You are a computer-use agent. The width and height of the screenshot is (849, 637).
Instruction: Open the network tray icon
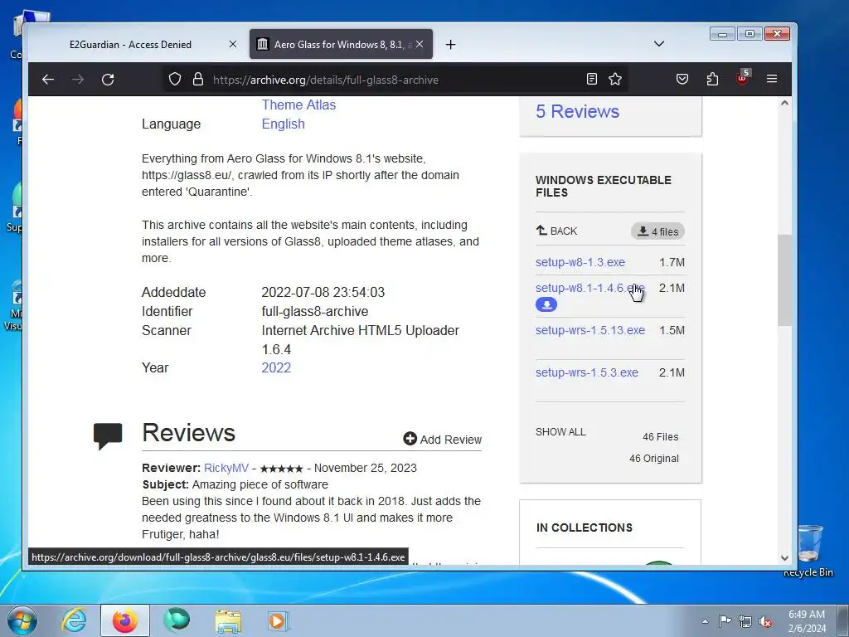tap(745, 621)
